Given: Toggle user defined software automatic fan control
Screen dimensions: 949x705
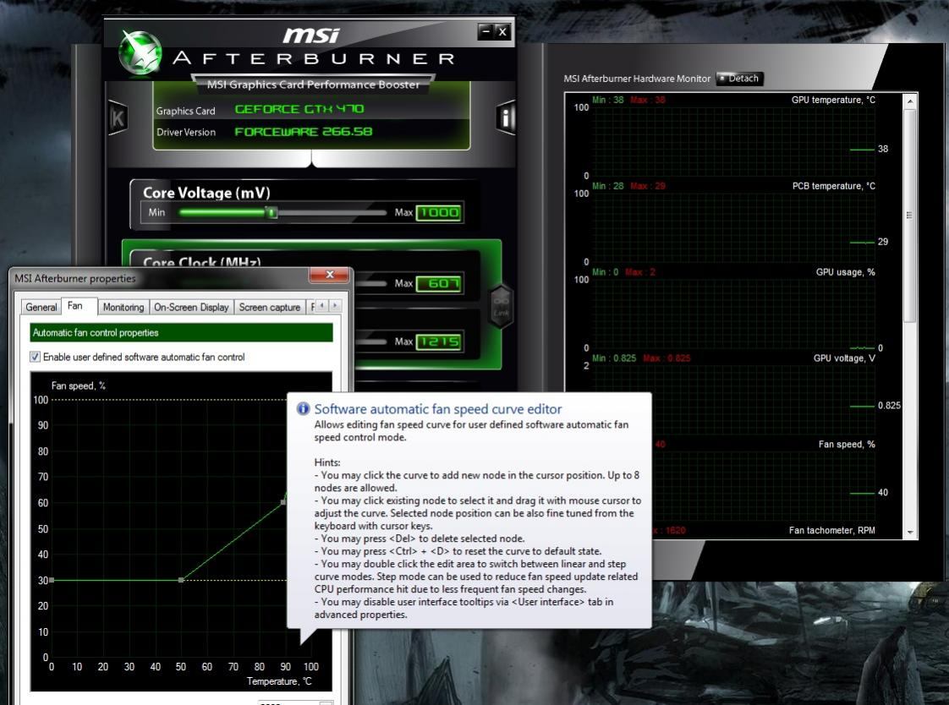Looking at the screenshot, I should click(x=36, y=357).
